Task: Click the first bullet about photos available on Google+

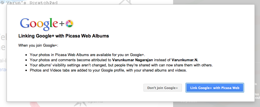Action: pos(88,55)
